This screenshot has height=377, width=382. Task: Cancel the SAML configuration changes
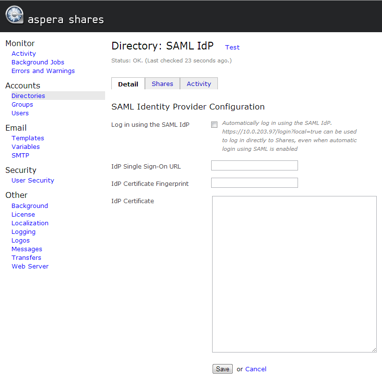(256, 369)
